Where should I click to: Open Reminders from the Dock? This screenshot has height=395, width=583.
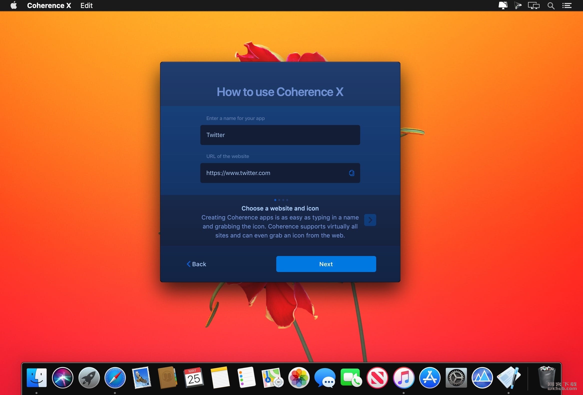pos(246,377)
